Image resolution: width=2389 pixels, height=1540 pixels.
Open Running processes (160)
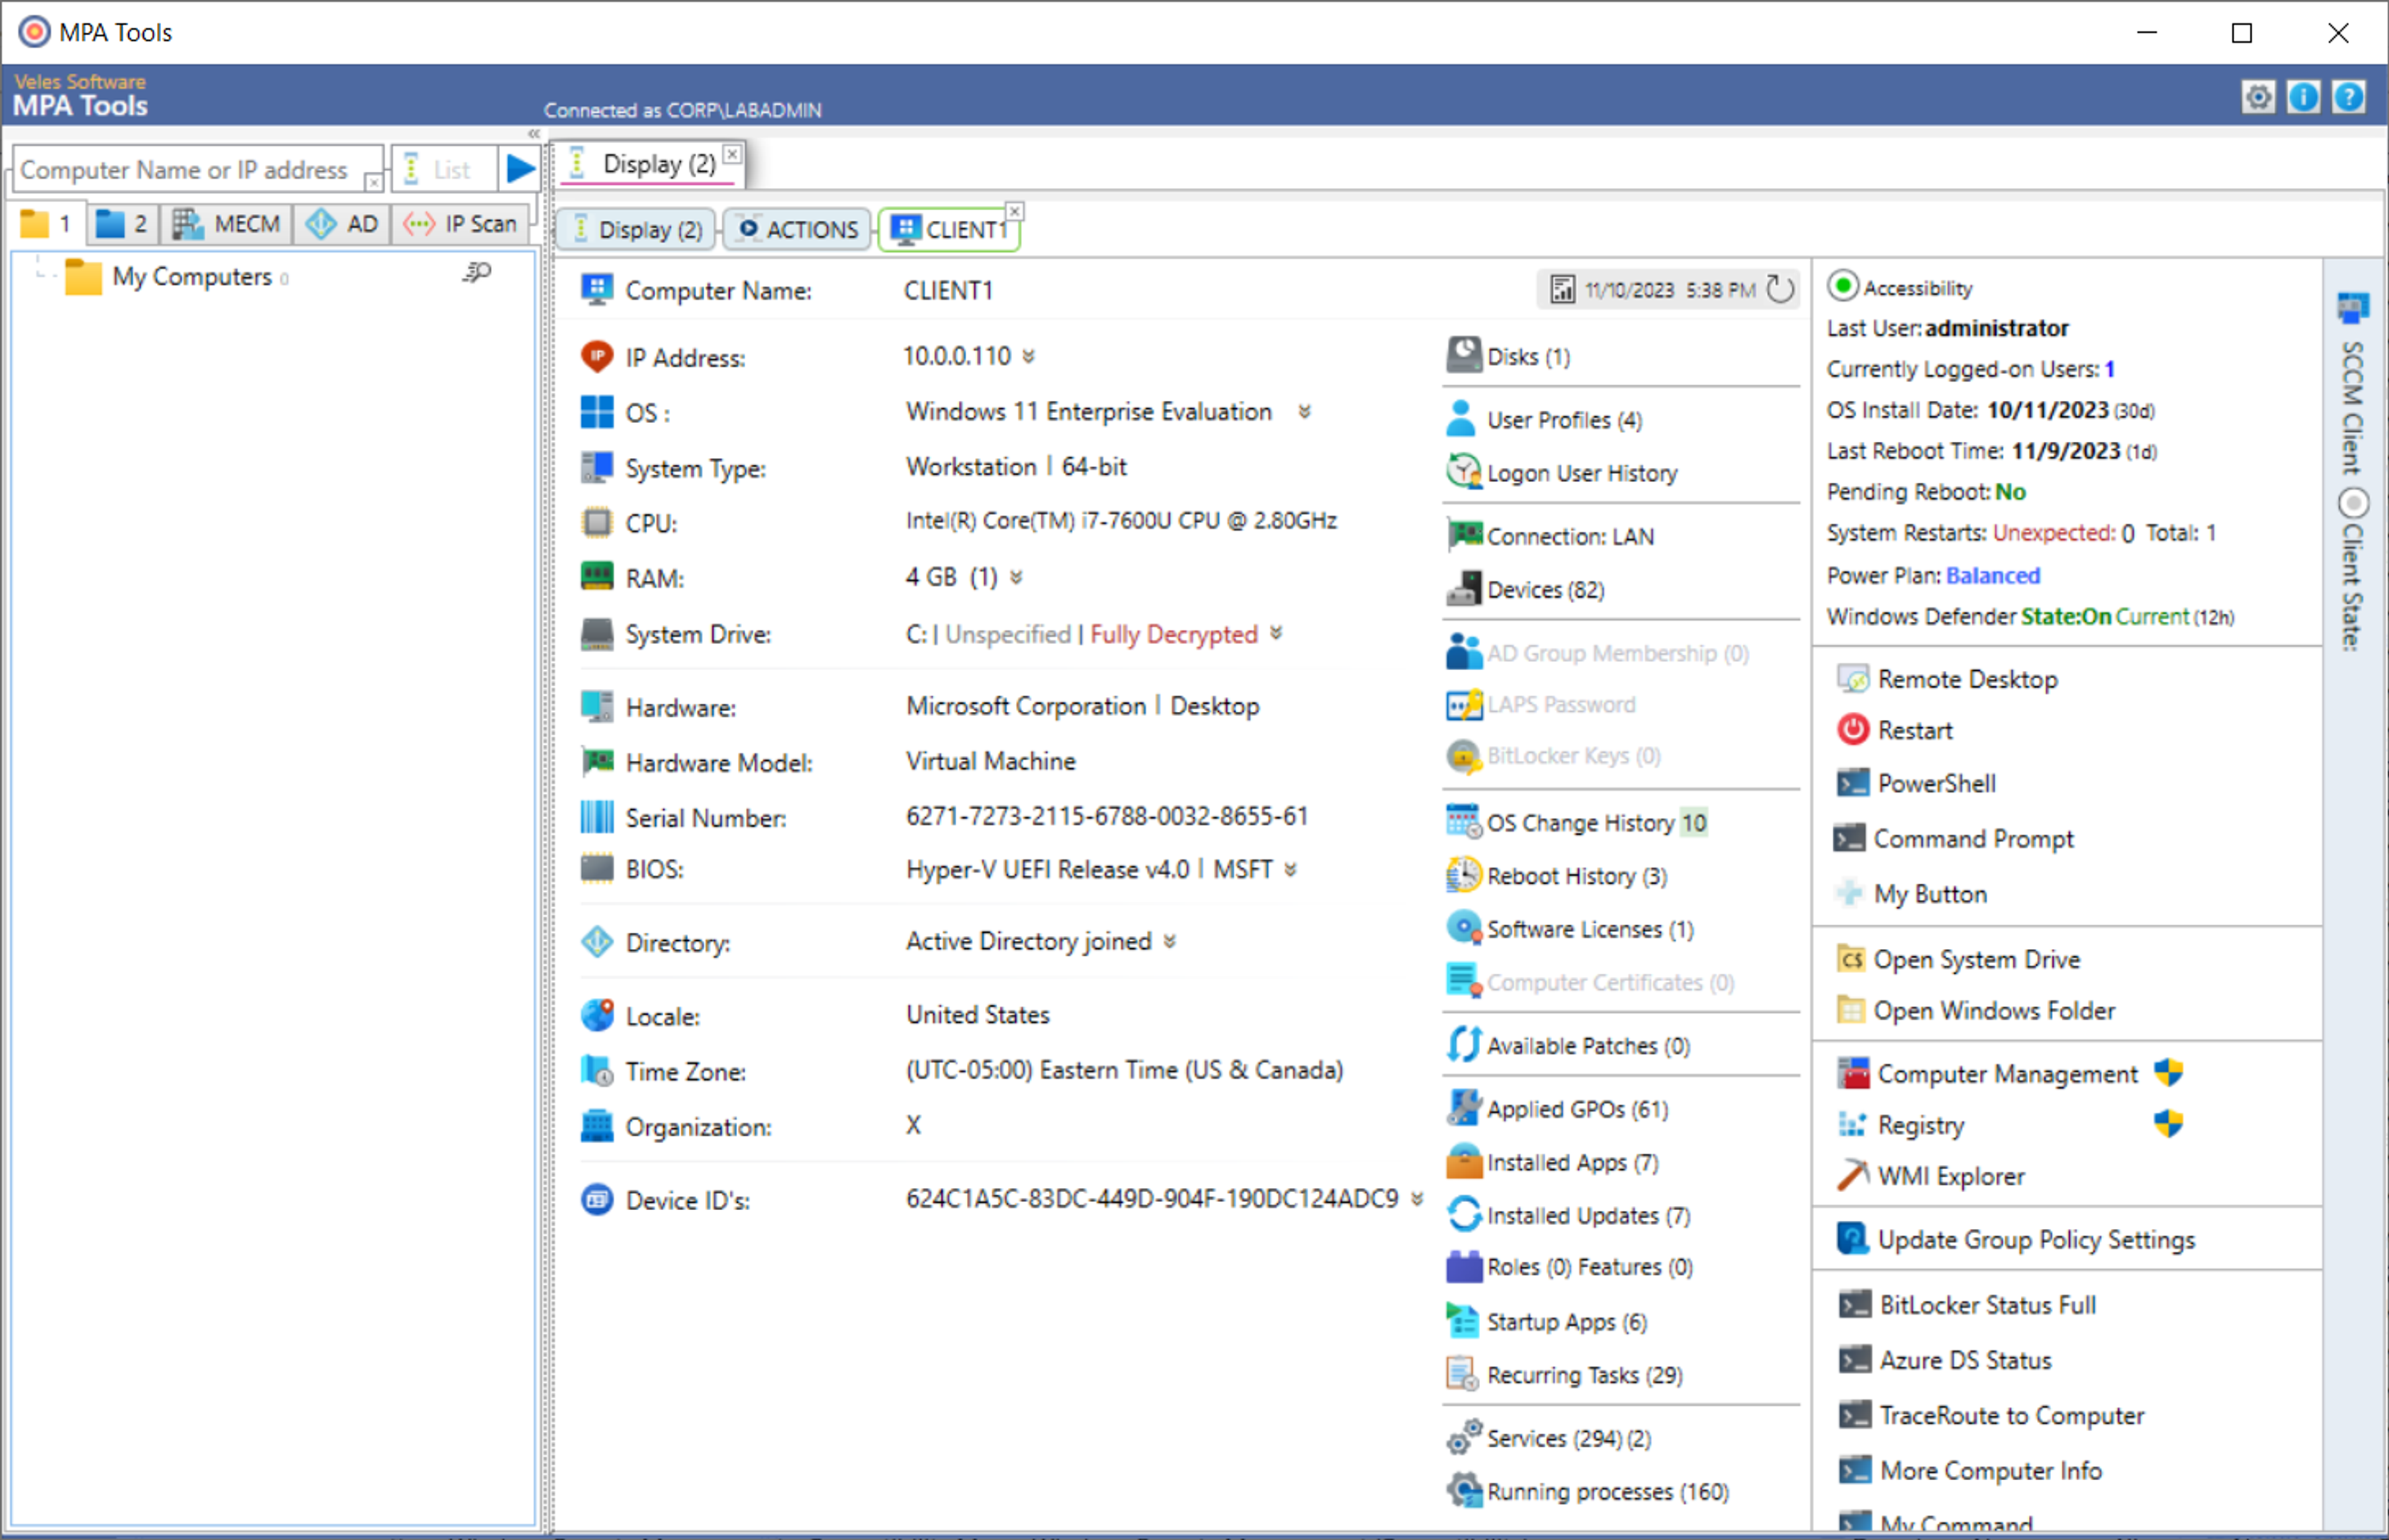click(x=1587, y=1490)
